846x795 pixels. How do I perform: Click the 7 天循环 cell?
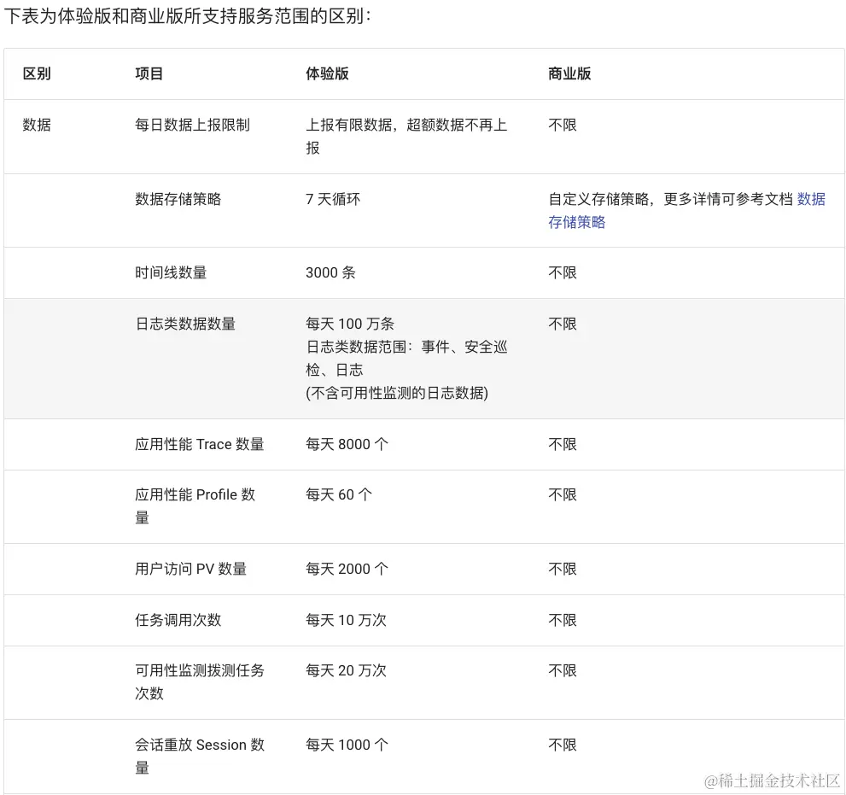(333, 199)
